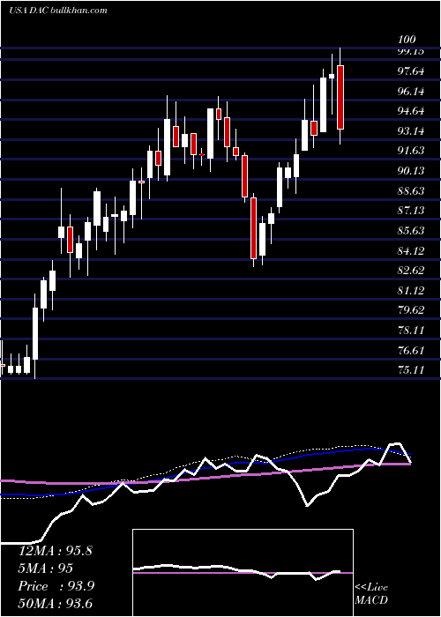Click the 88.63 price axis label

411,191
